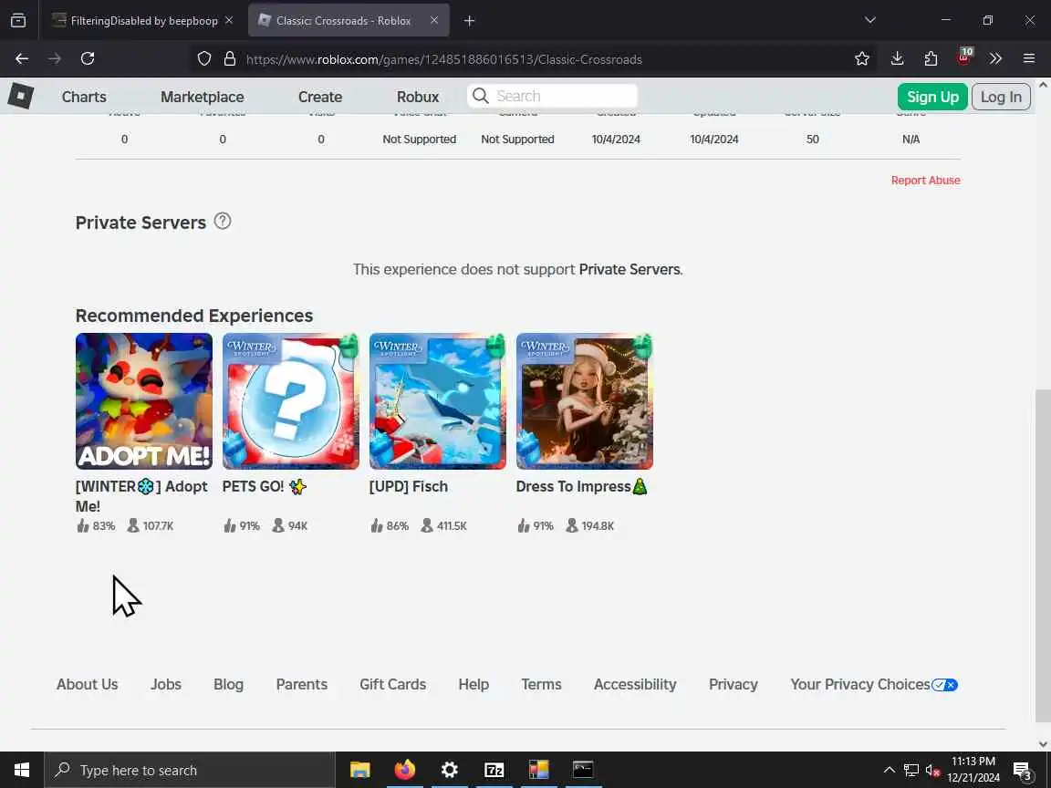Bookmark this page with the star icon
The height and width of the screenshot is (788, 1051).
coord(862,59)
